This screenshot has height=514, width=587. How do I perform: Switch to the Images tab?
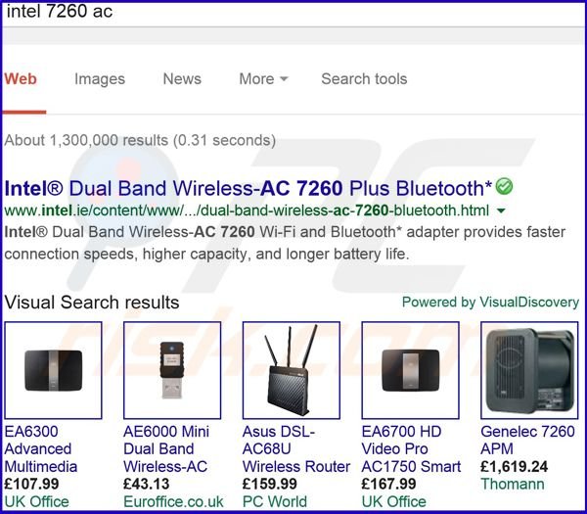click(x=100, y=79)
